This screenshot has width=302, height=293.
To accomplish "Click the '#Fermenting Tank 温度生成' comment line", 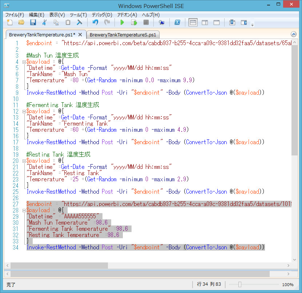I will (63, 105).
